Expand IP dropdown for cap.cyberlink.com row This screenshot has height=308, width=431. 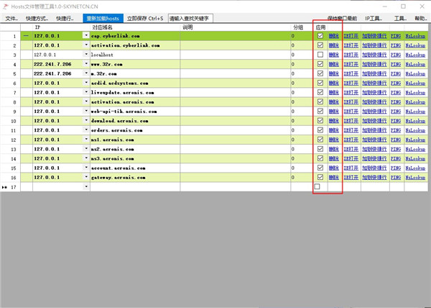coord(86,35)
